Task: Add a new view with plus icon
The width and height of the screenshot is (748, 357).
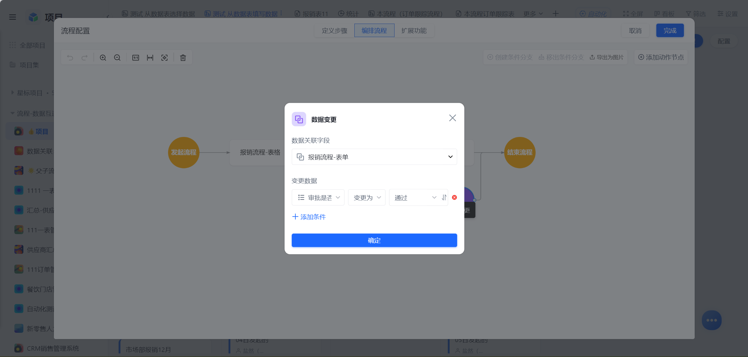Action: click(555, 14)
